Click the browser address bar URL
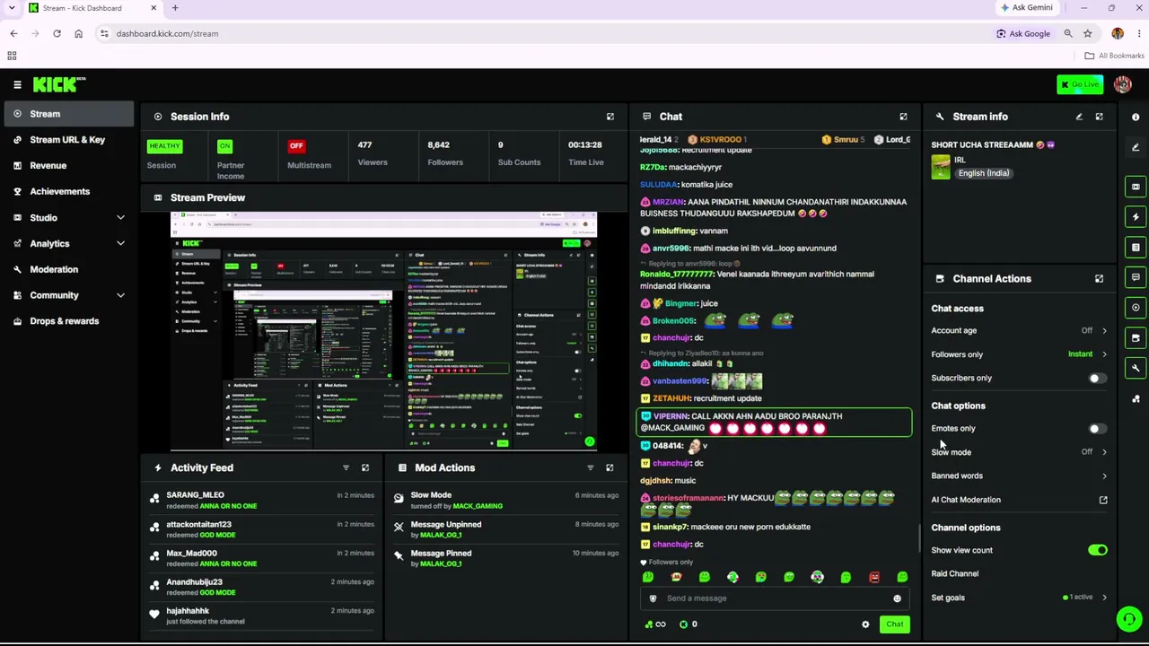This screenshot has height=646, width=1149. point(167,34)
